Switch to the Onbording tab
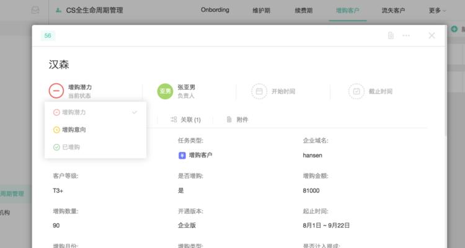Viewport: 465px width, 248px height. (x=215, y=10)
